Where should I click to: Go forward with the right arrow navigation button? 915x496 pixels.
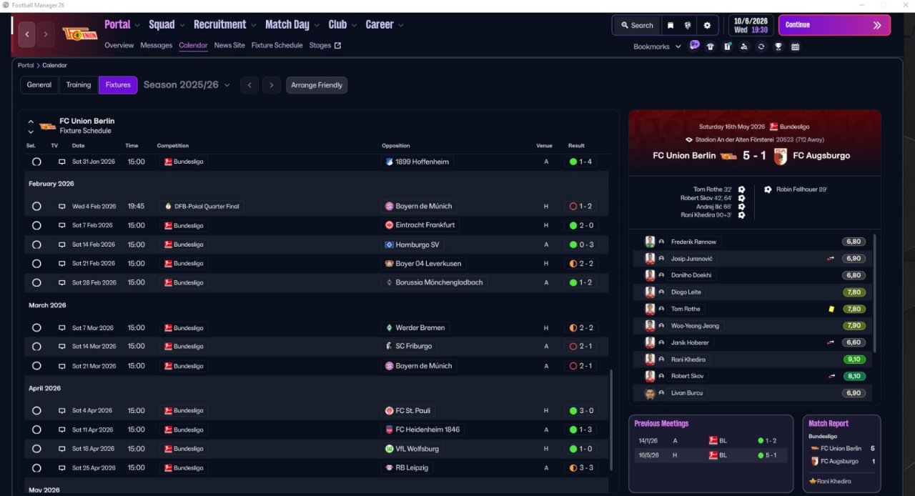tap(46, 34)
